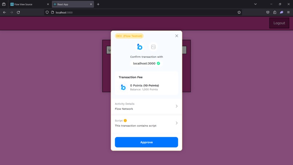The image size is (293, 165).
Task: Close the Flow View Source tab
Action: 48,4
